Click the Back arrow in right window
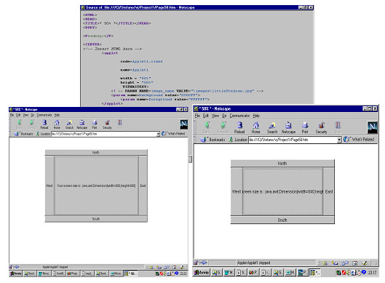Image resolution: width=385 pixels, height=283 pixels. point(207,128)
